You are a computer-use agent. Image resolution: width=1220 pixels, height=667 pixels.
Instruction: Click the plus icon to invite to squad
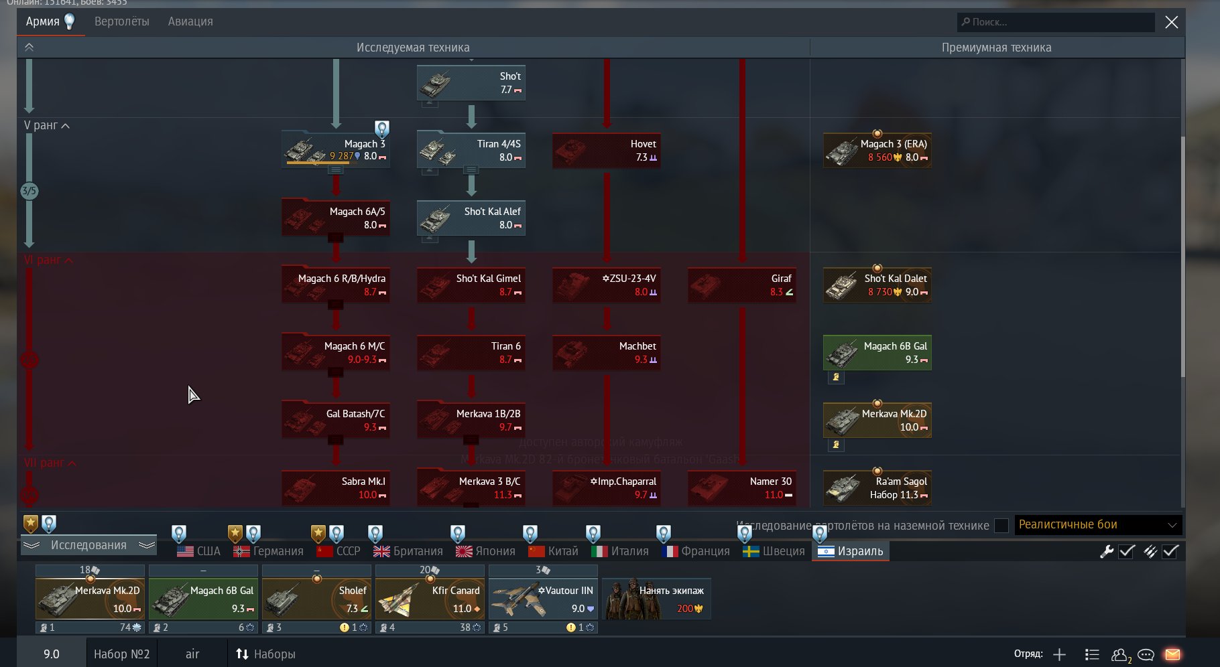(x=1059, y=654)
